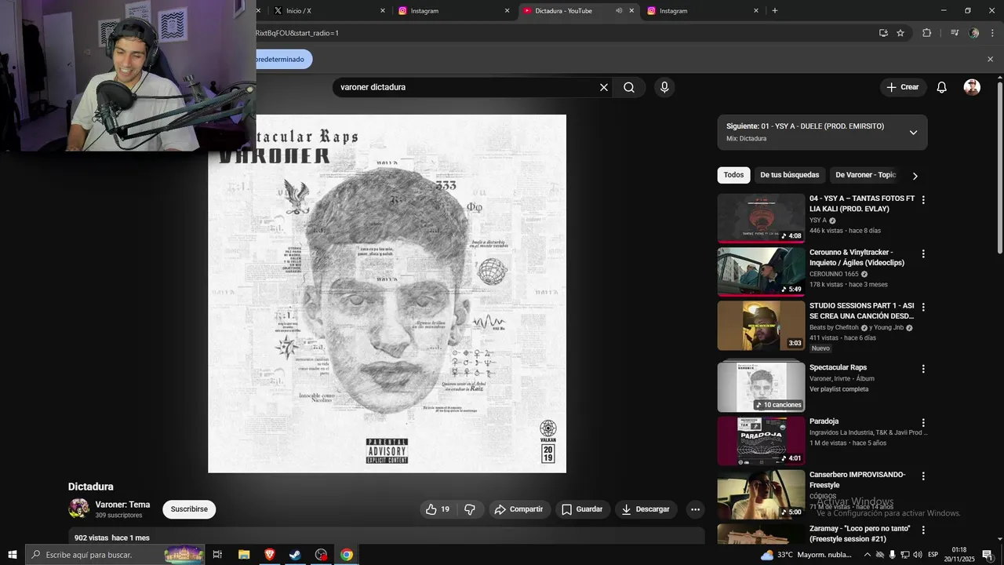The width and height of the screenshot is (1004, 565).
Task: Click the Guardar button
Action: 583,509
